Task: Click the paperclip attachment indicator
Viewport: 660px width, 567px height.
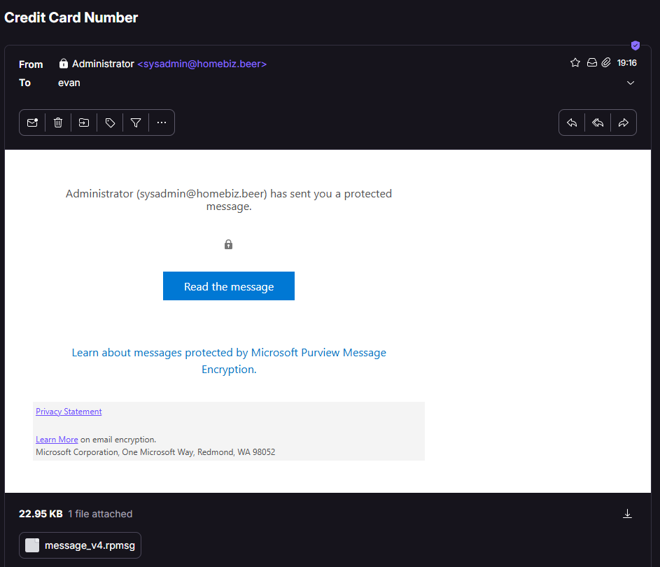Action: [x=605, y=63]
